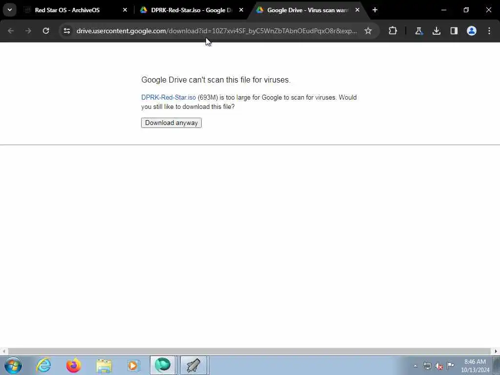Open the Chrome three-dot menu
Image resolution: width=500 pixels, height=375 pixels.
489,31
